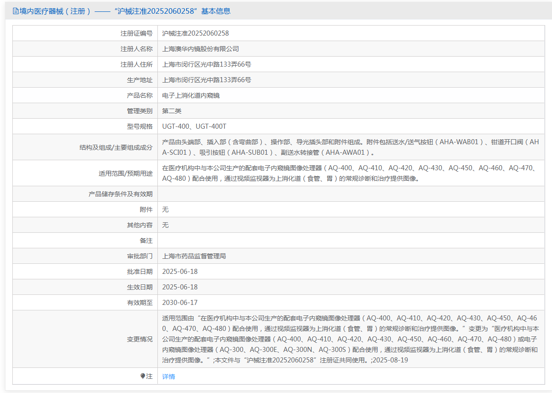Select model spec UGT-400、UGT-400T

[x=194, y=126]
